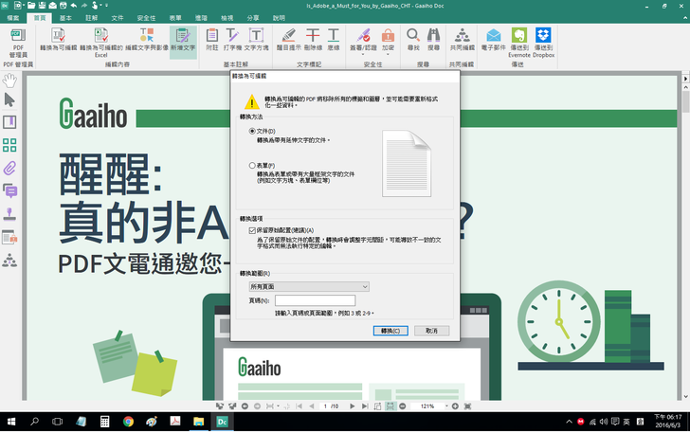This screenshot has height=433, width=690.
Task: Click 傳送到 Dropbox icon
Action: (x=543, y=41)
